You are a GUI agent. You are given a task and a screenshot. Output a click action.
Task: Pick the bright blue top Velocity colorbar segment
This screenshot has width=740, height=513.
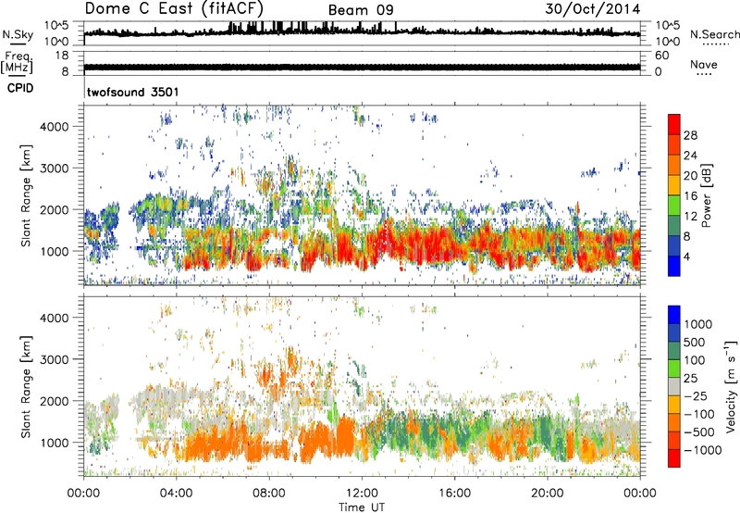pyautogui.click(x=674, y=315)
